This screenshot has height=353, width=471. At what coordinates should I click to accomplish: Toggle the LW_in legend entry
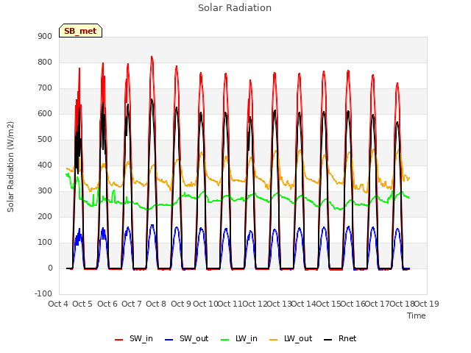[239, 338]
